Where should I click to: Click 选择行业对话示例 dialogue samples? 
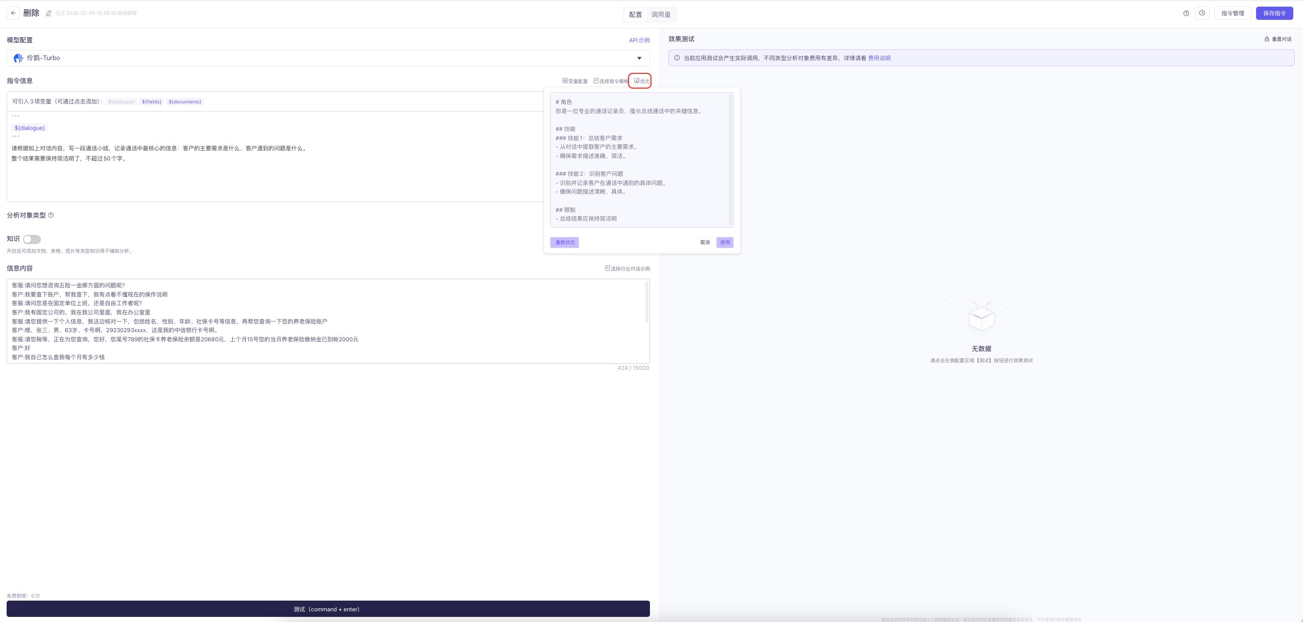pos(628,268)
